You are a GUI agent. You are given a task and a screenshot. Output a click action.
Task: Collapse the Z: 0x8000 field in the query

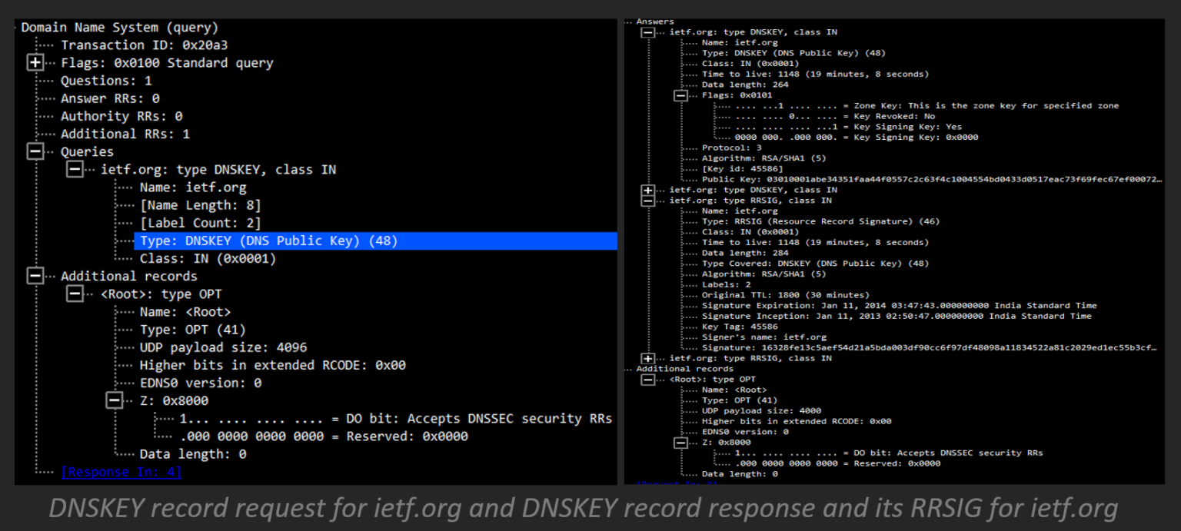(114, 400)
